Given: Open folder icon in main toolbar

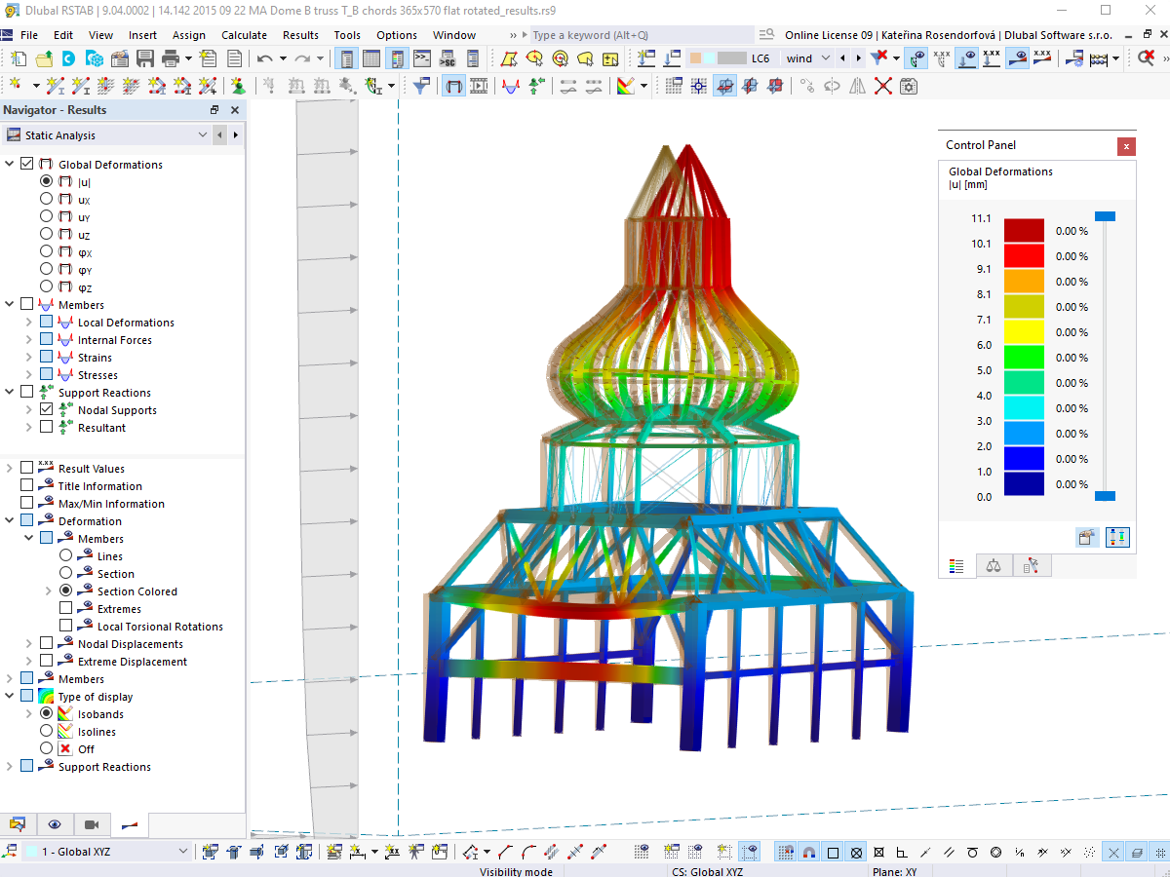Looking at the screenshot, I should point(44,58).
